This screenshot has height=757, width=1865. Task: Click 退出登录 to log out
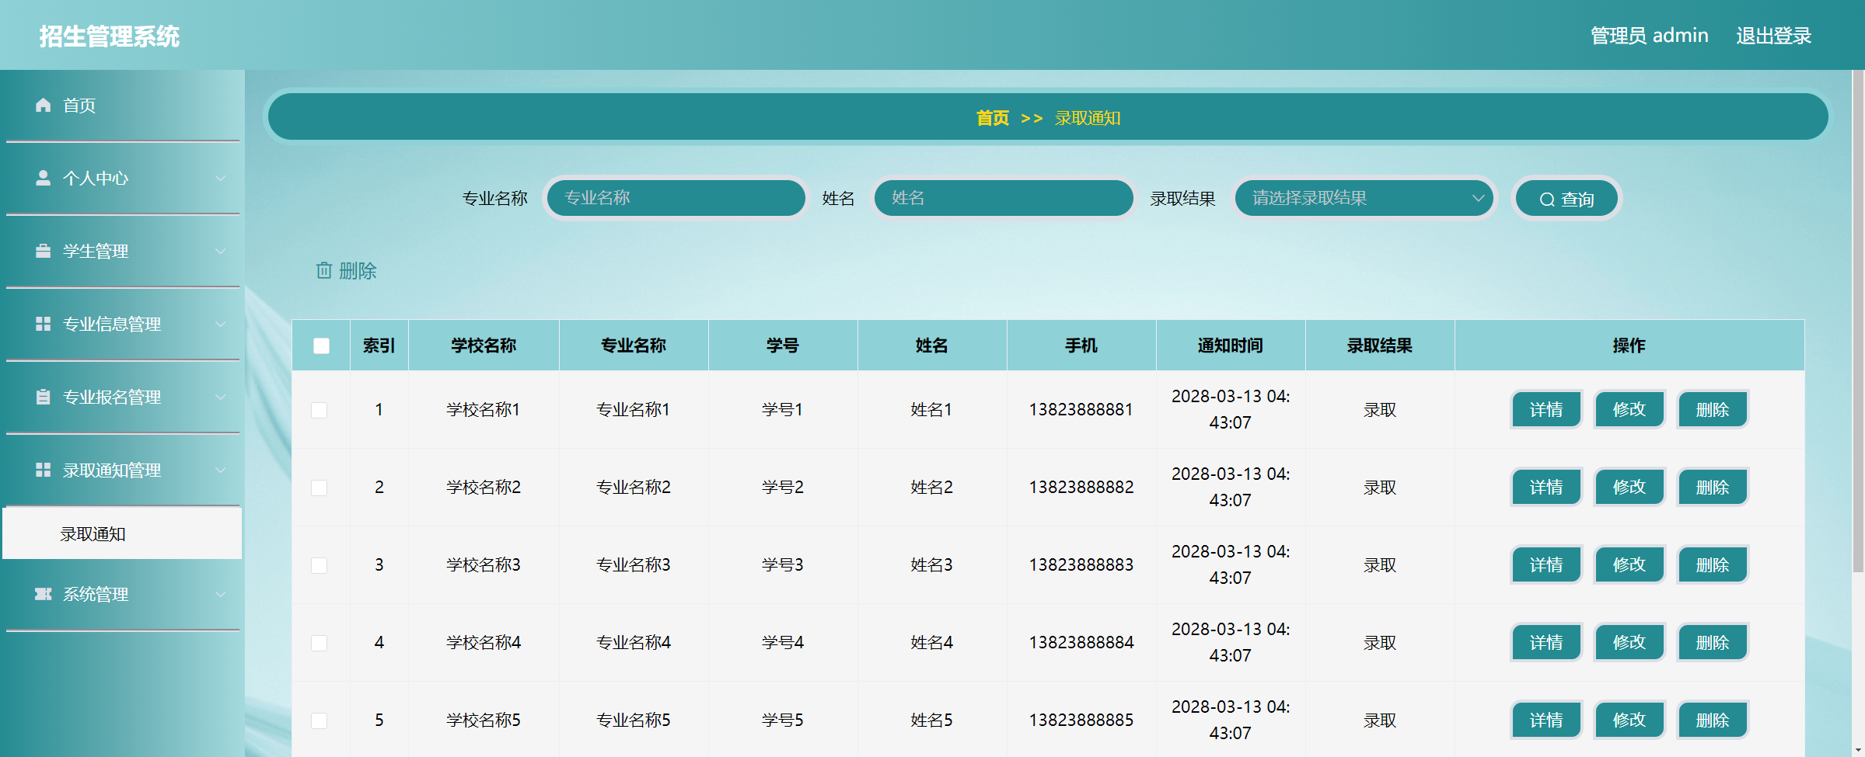coord(1773,36)
